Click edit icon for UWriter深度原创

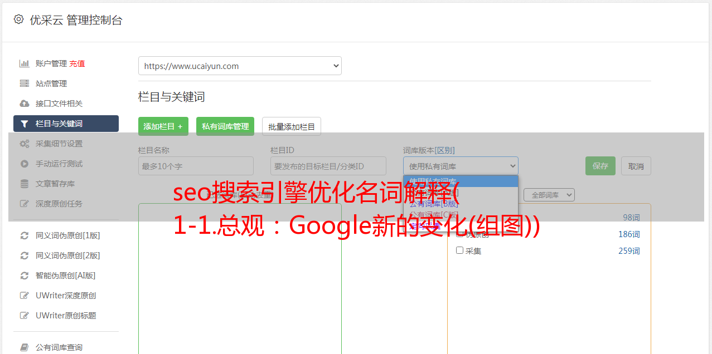click(x=24, y=296)
